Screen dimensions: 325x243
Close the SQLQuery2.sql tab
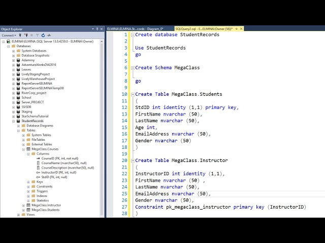point(241,29)
